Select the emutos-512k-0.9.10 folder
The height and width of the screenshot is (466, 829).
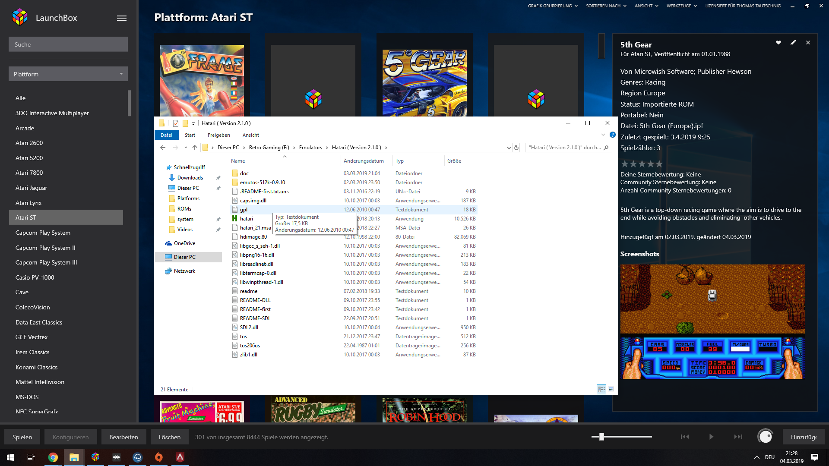click(263, 183)
